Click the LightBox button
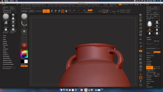The height and width of the screenshot is (92, 163). point(31,11)
